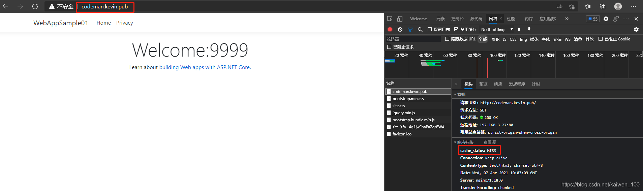
Task: Open the 发起程序 tab in request details
Action: 517,84
